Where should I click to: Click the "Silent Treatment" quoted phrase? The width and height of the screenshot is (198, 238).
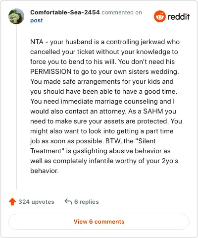[x=93, y=146]
